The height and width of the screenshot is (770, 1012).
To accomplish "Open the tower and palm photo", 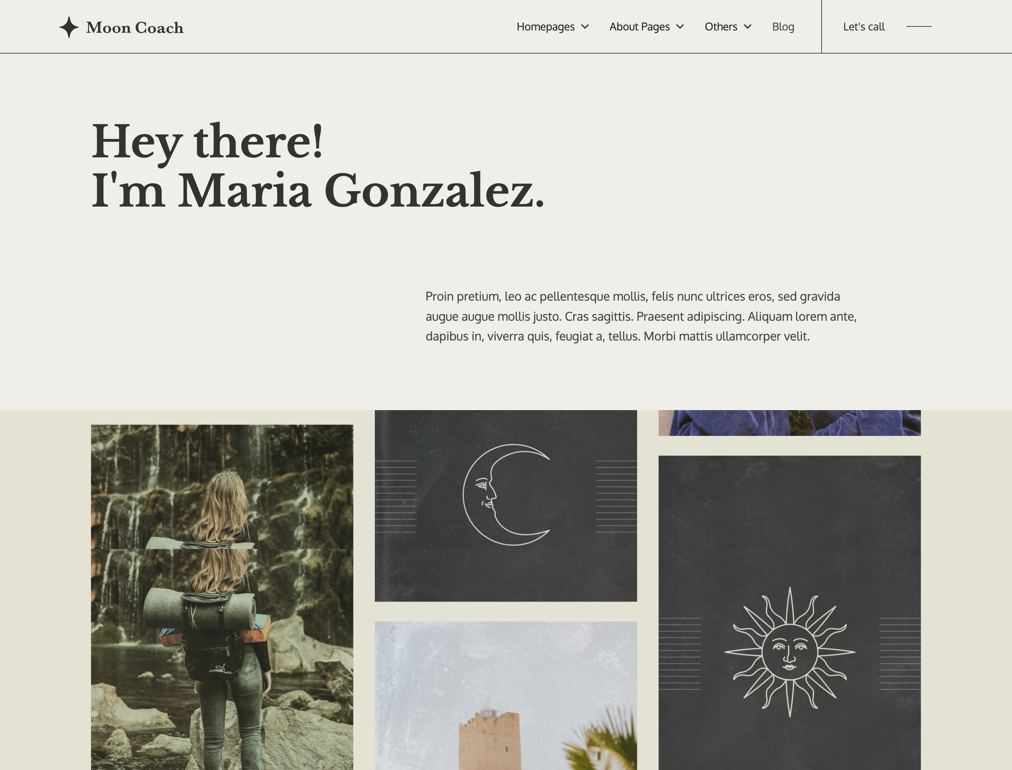I will (506, 696).
